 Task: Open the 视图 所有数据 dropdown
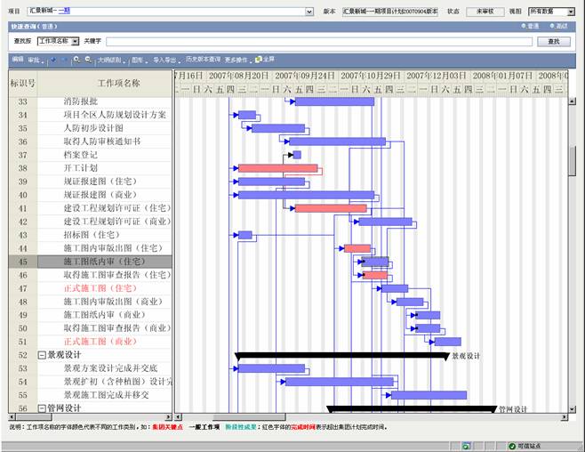pyautogui.click(x=573, y=12)
